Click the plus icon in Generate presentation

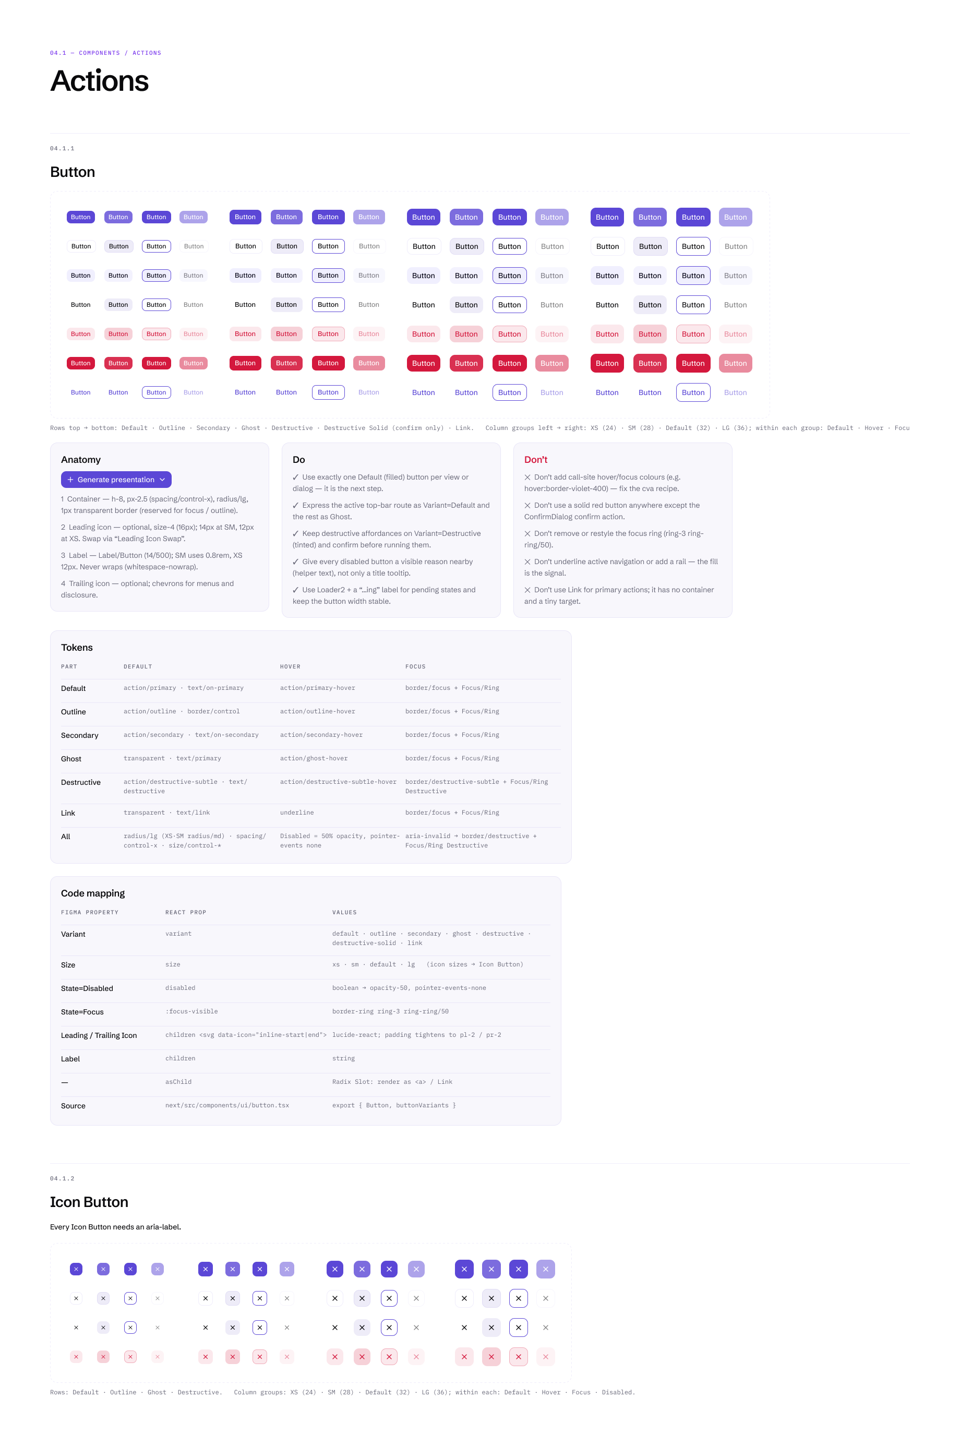(70, 480)
